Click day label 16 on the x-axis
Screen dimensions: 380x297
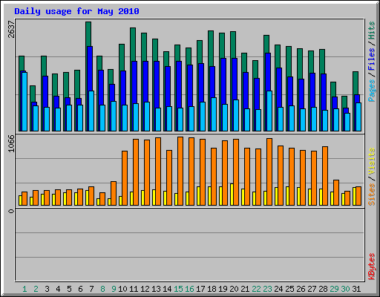point(189,289)
